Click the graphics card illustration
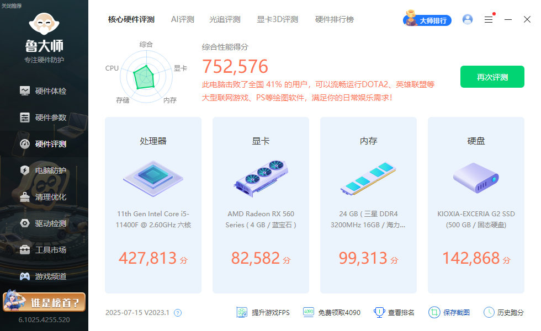 click(261, 179)
